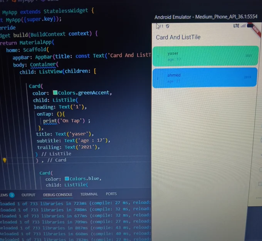
Task: Click the line "leading: Text('1')"
Action: pyautogui.click(x=60, y=107)
